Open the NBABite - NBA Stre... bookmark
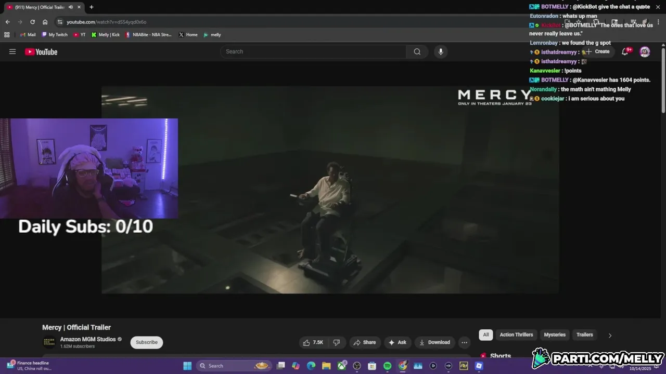 [x=149, y=35]
